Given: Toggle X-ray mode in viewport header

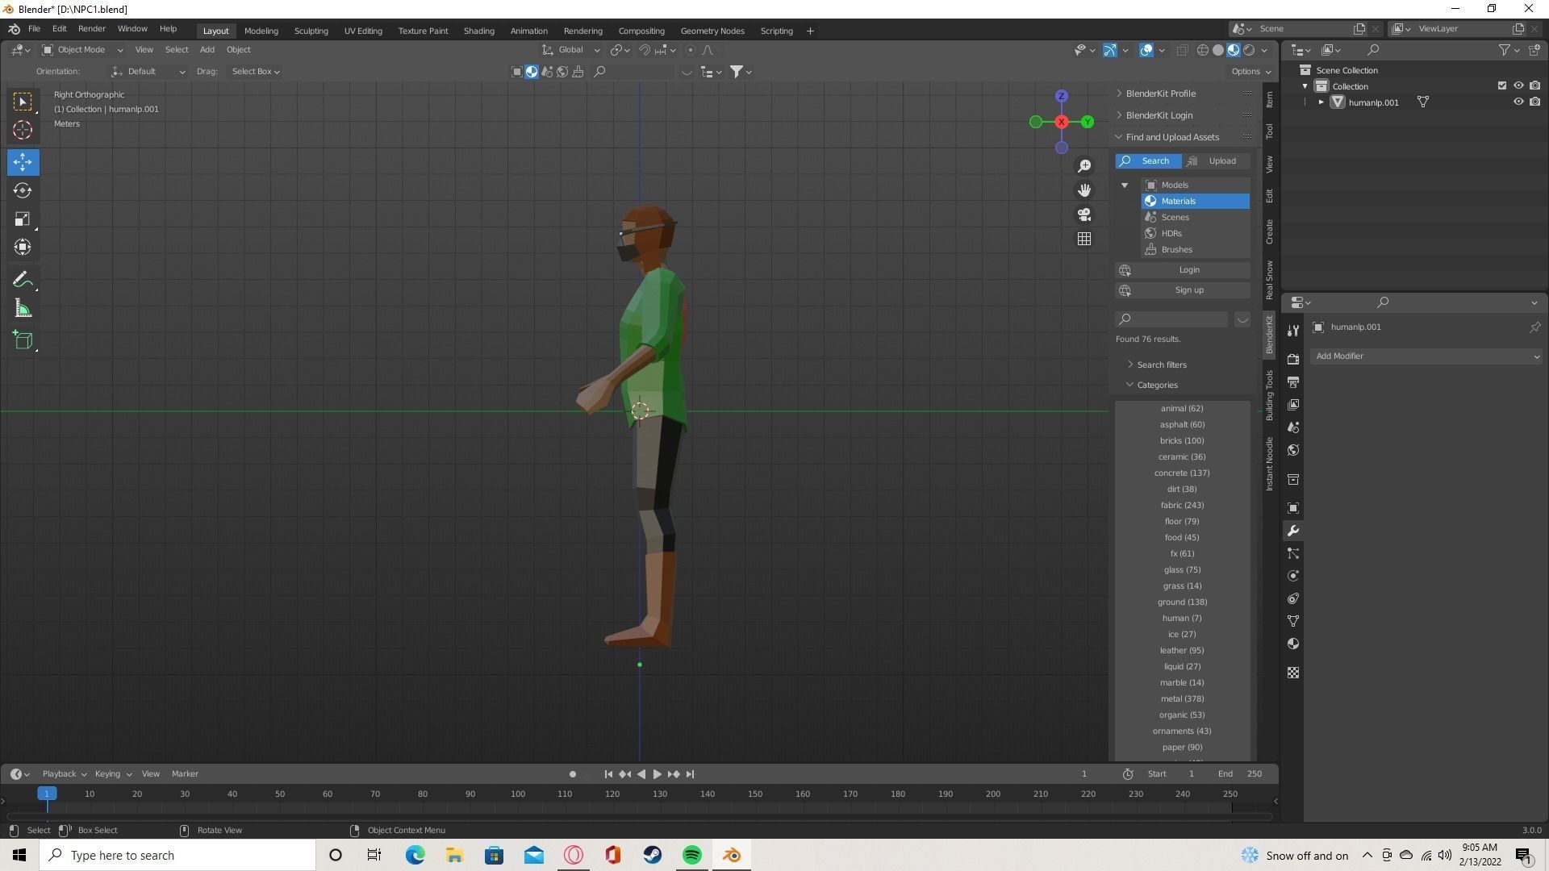Looking at the screenshot, I should [x=1182, y=50].
